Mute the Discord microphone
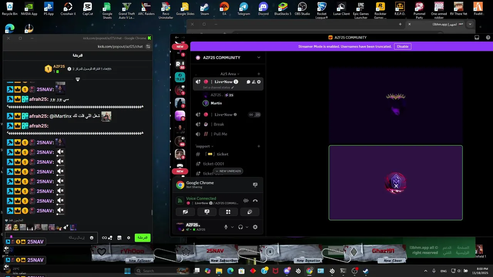This screenshot has width=493, height=277. [x=226, y=227]
